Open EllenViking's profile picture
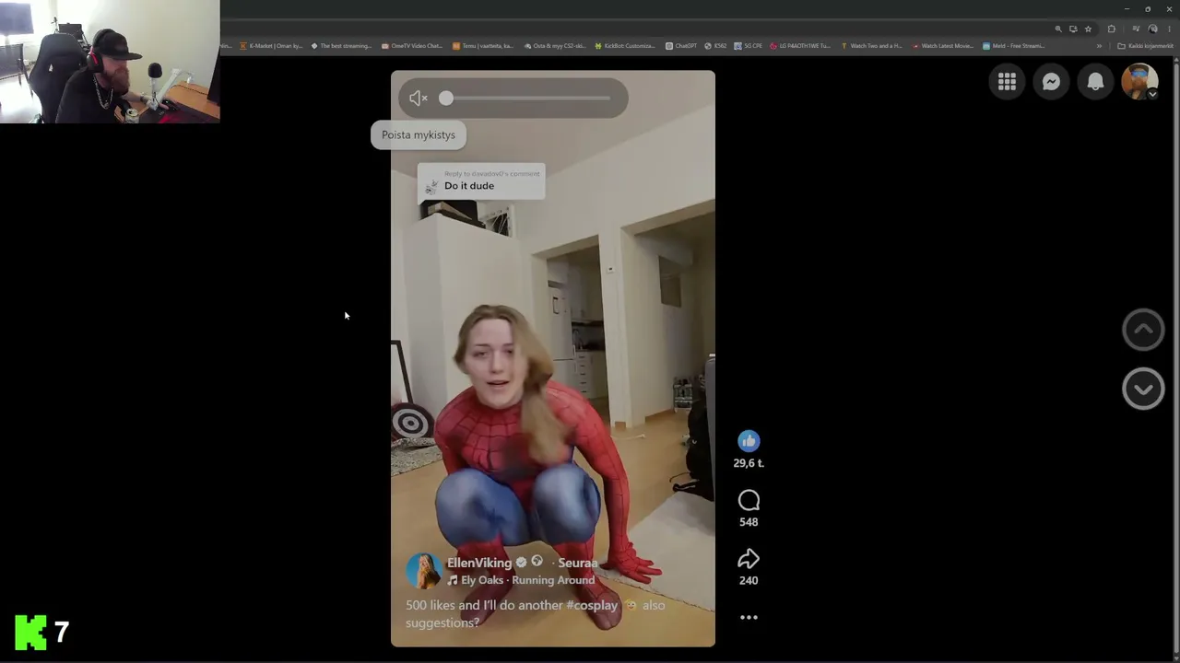 (x=424, y=571)
